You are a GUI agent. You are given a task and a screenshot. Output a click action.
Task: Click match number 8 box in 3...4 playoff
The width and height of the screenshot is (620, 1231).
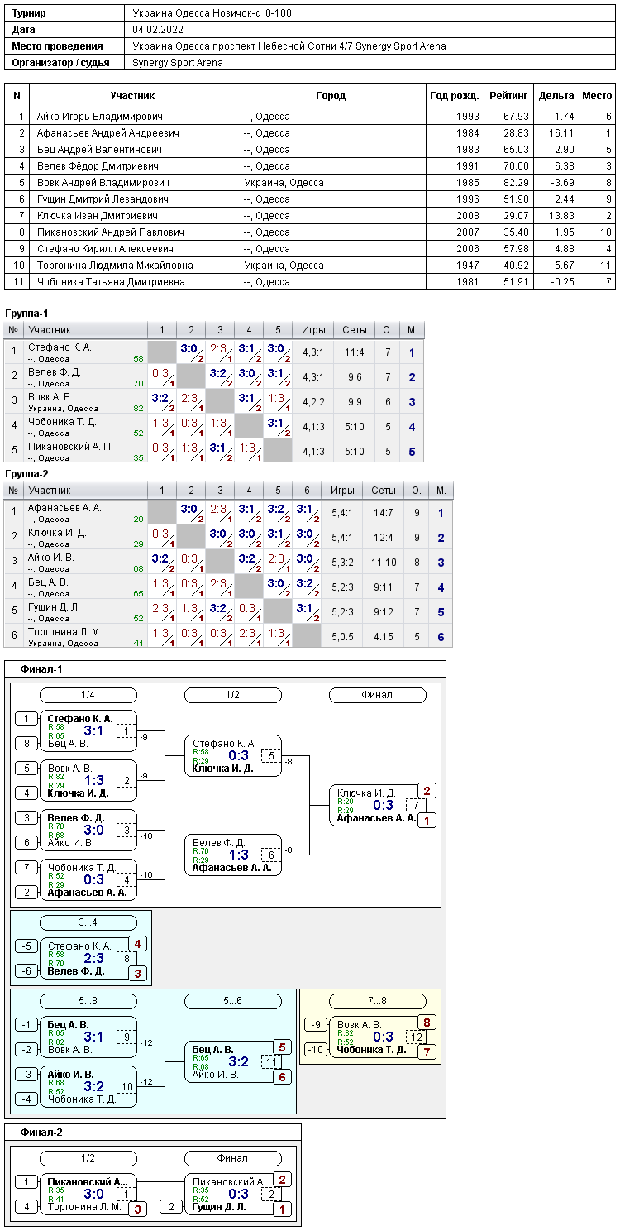point(126,958)
